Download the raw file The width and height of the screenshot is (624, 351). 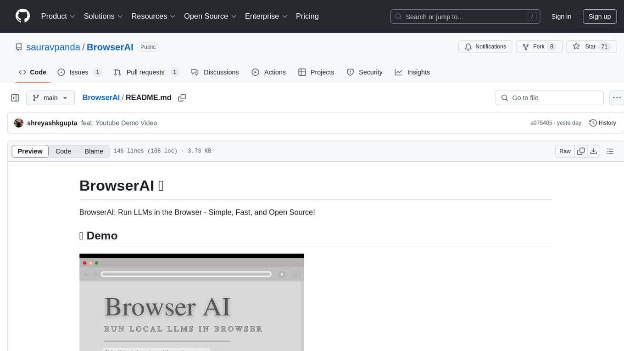click(593, 151)
